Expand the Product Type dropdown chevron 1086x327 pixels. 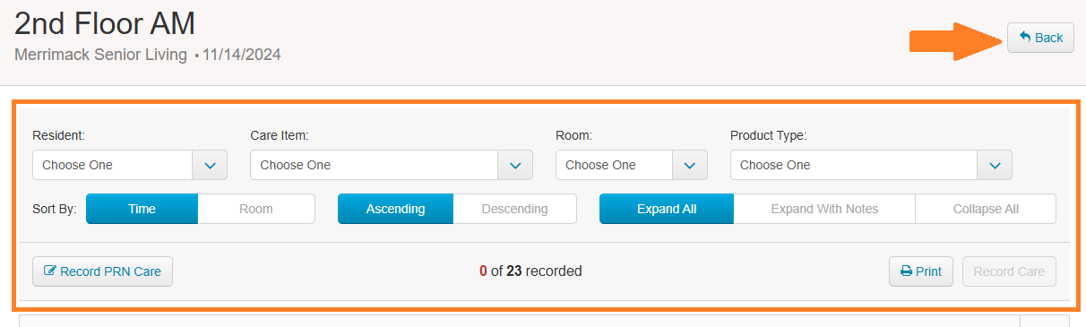point(995,165)
